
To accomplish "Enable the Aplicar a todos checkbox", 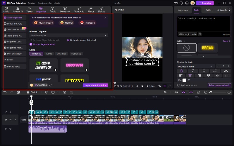I will click(x=178, y=85).
